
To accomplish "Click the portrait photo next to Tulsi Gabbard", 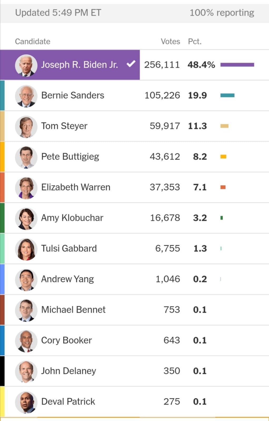I will pos(26,249).
